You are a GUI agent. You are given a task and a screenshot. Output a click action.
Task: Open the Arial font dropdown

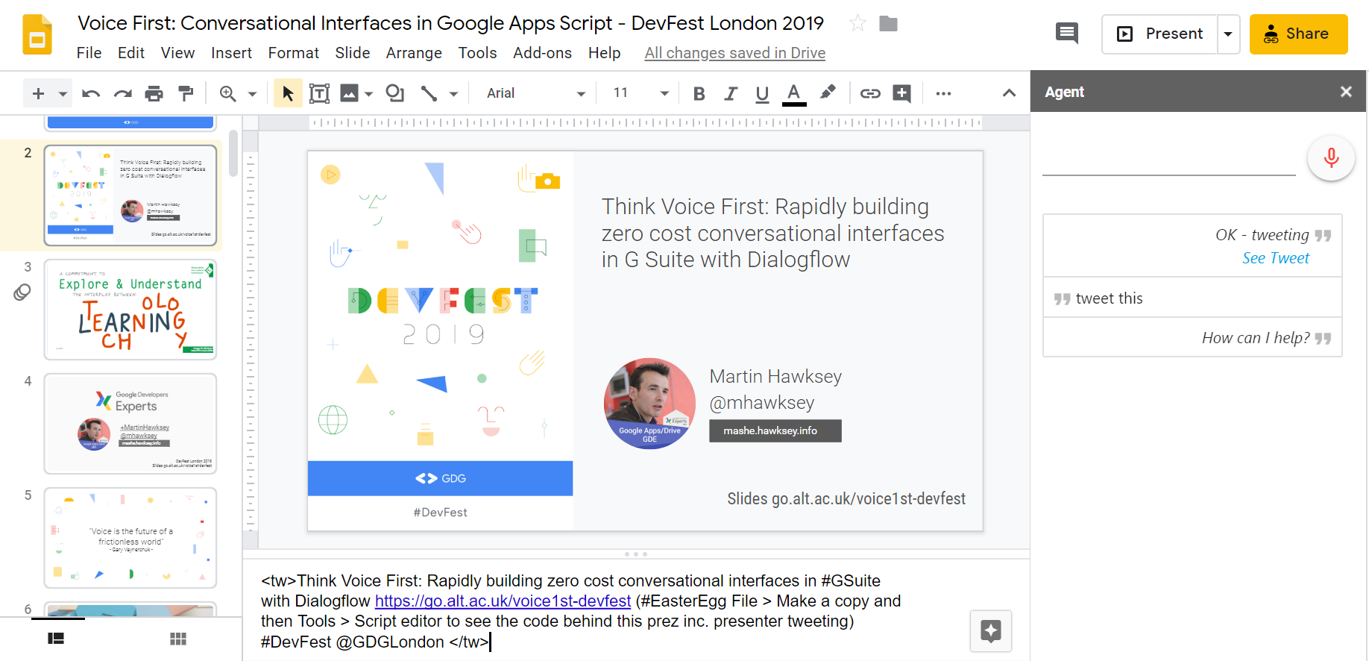(535, 93)
